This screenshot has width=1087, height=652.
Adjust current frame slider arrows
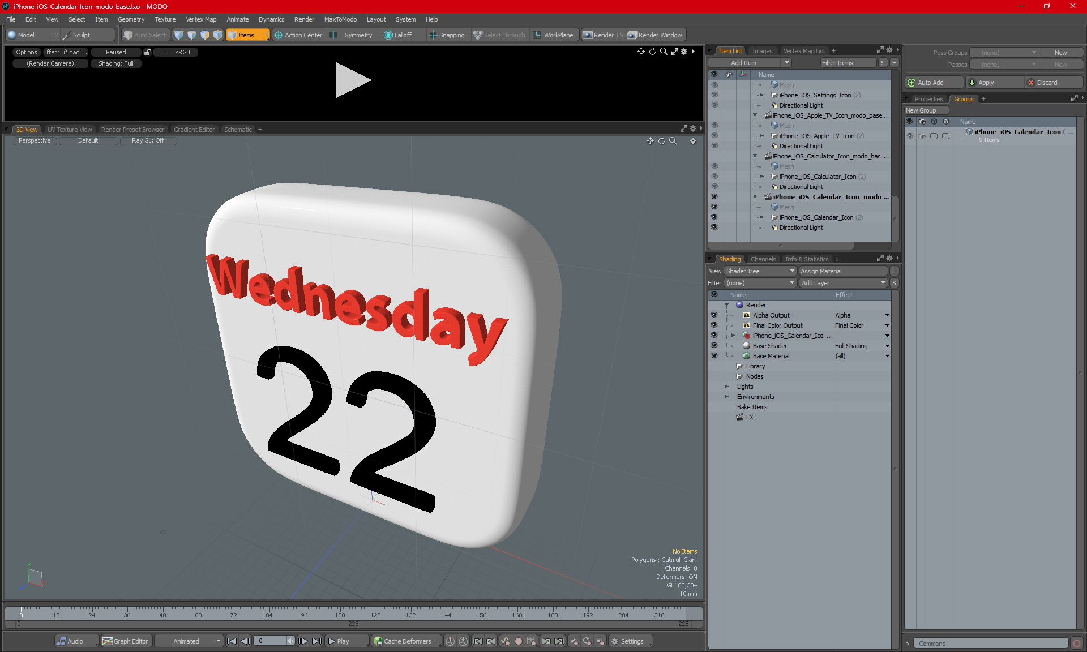(x=290, y=641)
